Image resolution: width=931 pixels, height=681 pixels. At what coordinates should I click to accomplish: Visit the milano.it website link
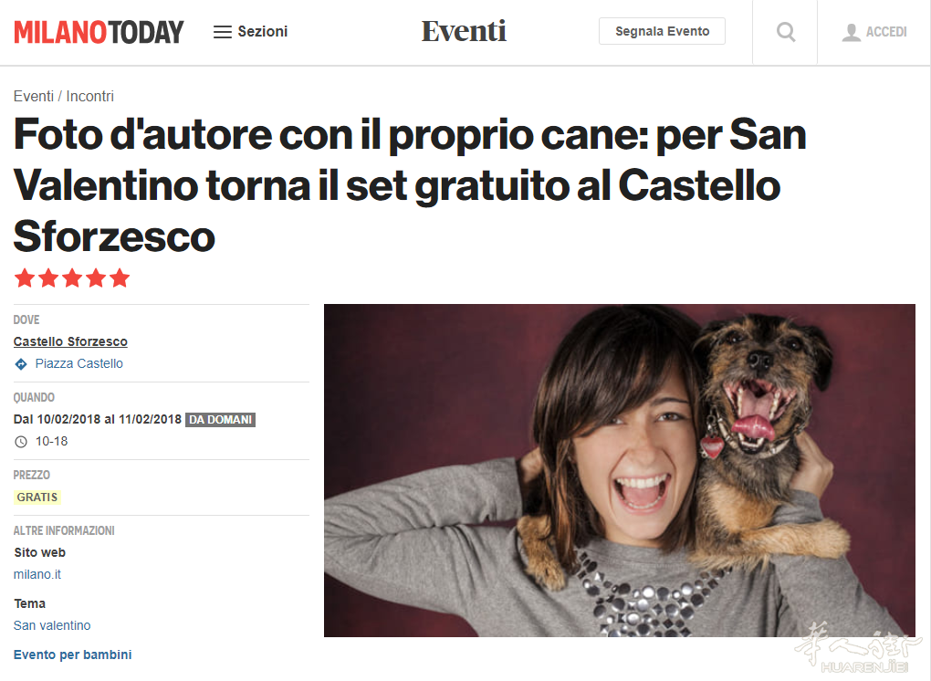(37, 574)
